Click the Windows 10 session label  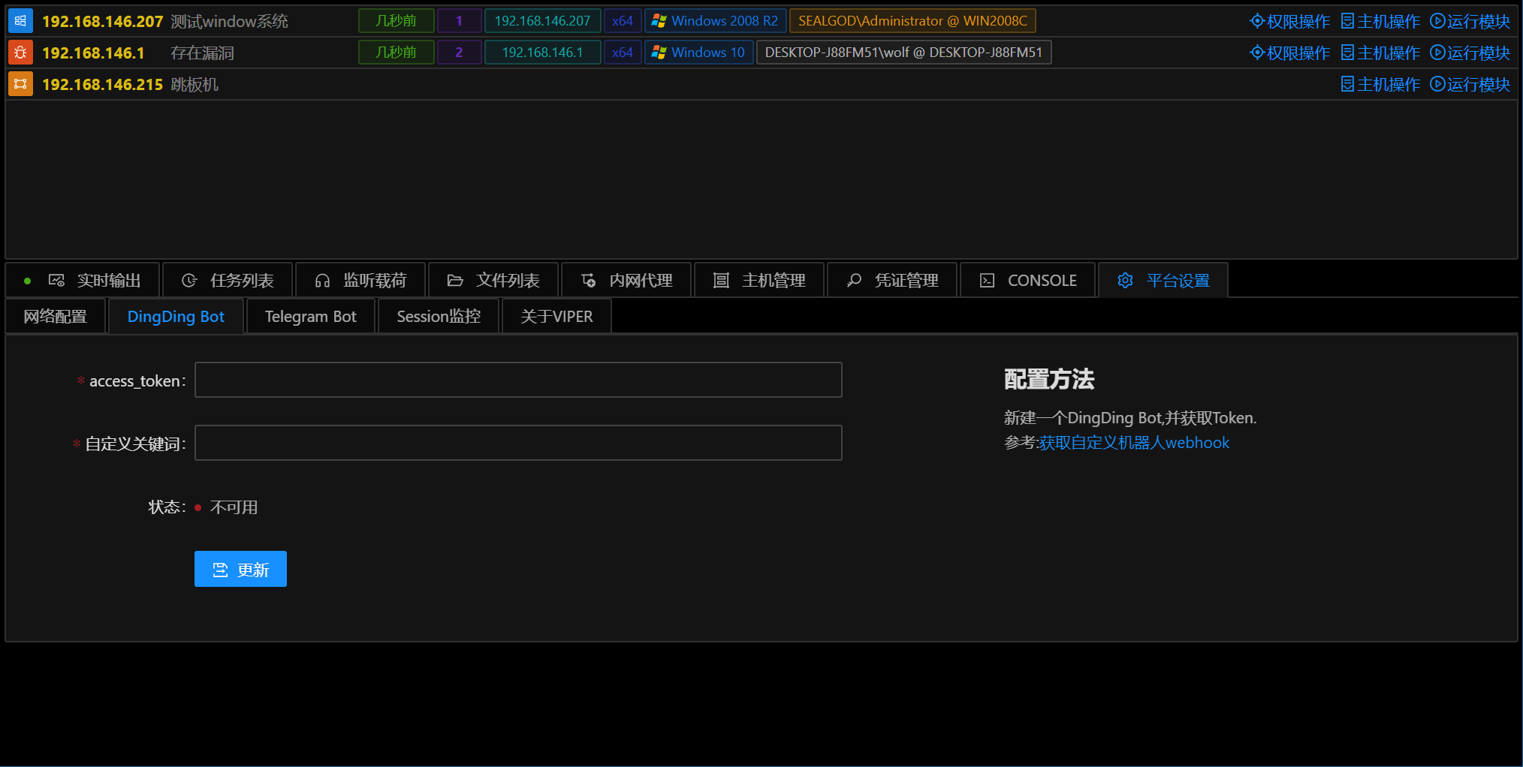pyautogui.click(x=698, y=53)
